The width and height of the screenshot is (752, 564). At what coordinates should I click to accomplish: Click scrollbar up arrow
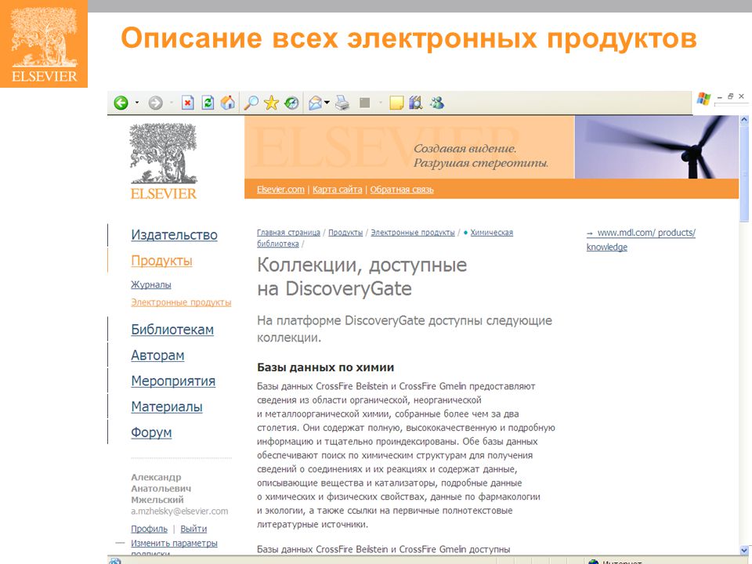(744, 119)
